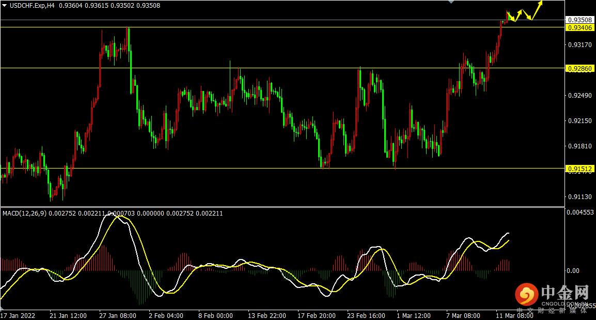Select the last upward yellow arrow at top right
The width and height of the screenshot is (596, 320).
537,10
